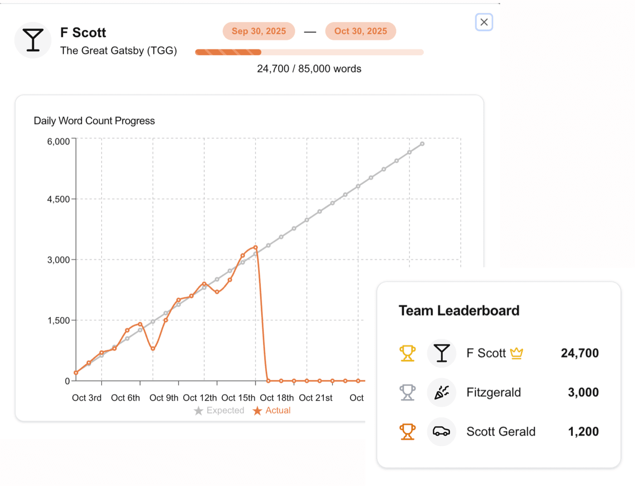Click Scott Gerald's car avatar

441,432
